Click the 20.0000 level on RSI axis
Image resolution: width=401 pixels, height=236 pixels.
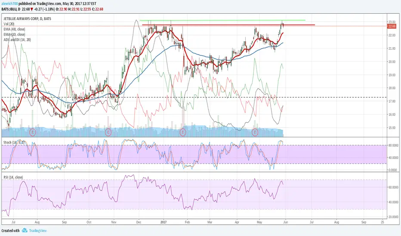click(x=393, y=217)
